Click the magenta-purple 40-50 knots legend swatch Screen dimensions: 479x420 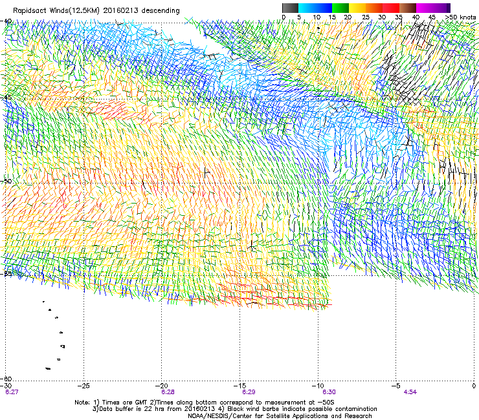(x=433, y=8)
